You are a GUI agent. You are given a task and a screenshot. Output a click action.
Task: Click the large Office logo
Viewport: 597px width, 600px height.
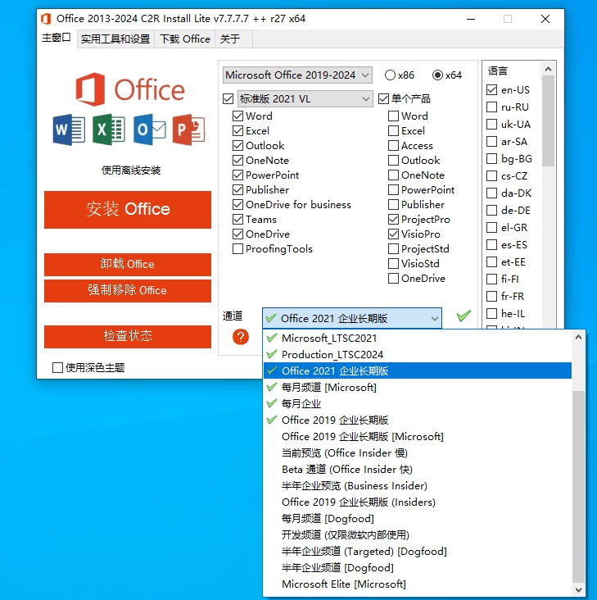130,89
